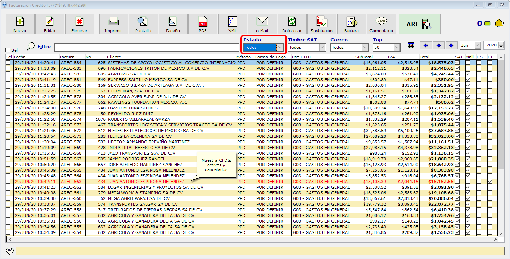
Task: Toggle the Sel select-all checkbox
Action: pos(8,50)
